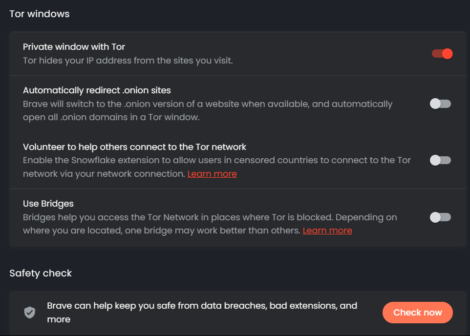Viewport: 470px width, 336px height.
Task: Click the 'Brave will switch to the .onion' description
Action: (x=207, y=104)
